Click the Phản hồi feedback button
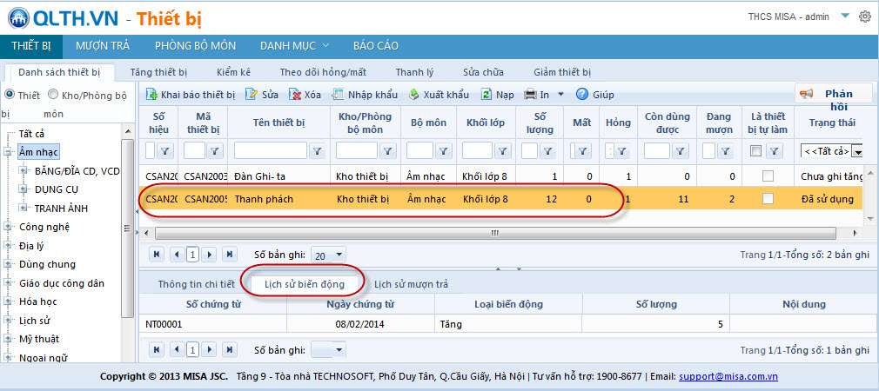 833,99
